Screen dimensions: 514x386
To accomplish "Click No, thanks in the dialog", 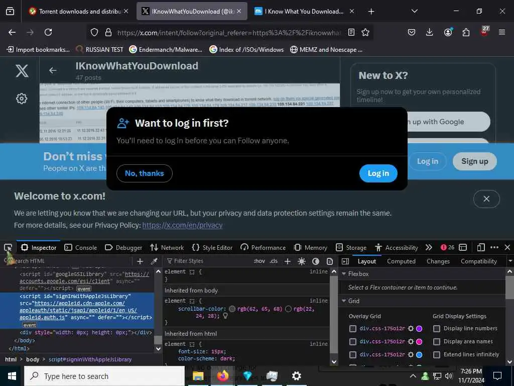I will coord(144,173).
